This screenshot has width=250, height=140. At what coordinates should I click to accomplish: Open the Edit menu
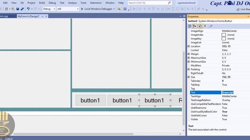pyautogui.click(x=5, y=3)
